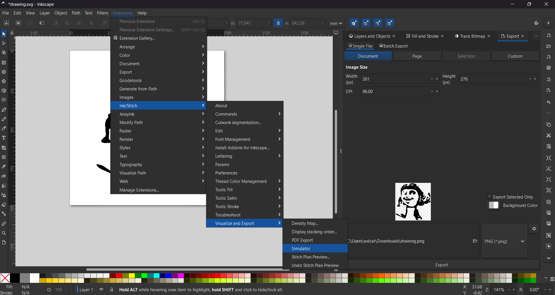This screenshot has height=295, width=555.
Task: Expand Commands submenu
Action: click(x=245, y=114)
